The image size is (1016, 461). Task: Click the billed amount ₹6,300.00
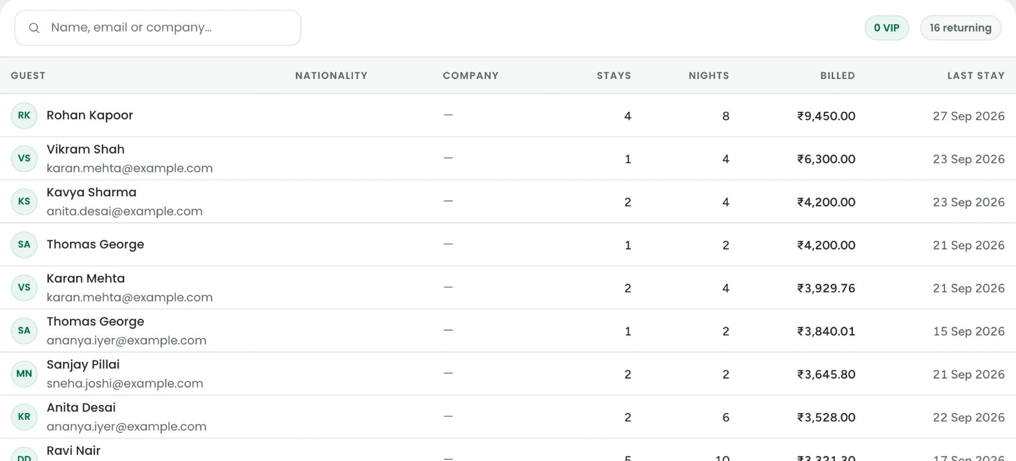tap(826, 159)
